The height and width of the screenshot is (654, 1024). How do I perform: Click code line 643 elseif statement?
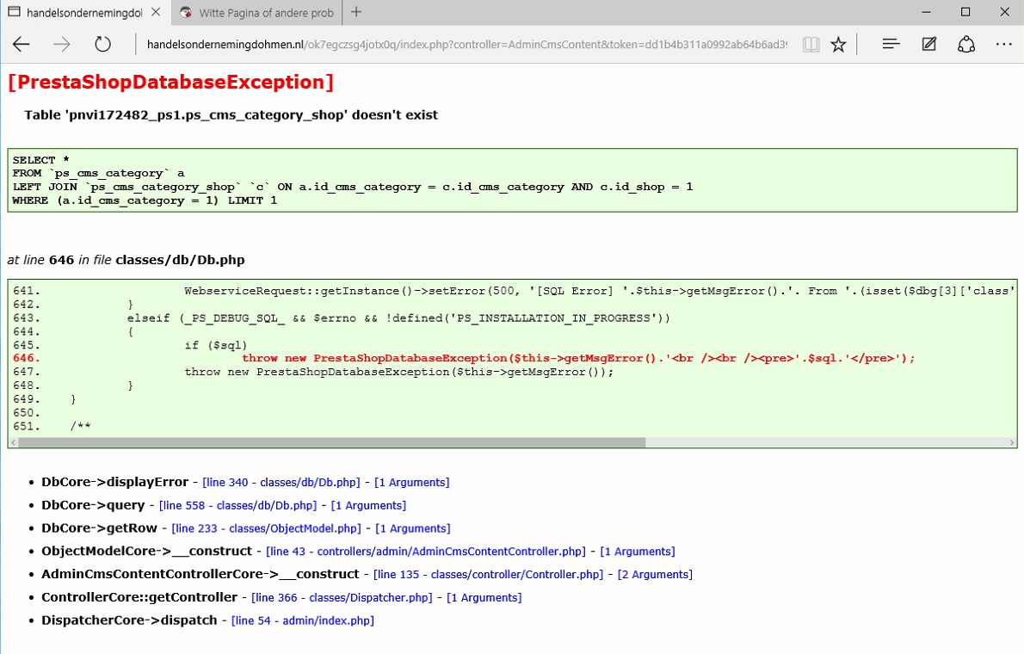(x=398, y=318)
